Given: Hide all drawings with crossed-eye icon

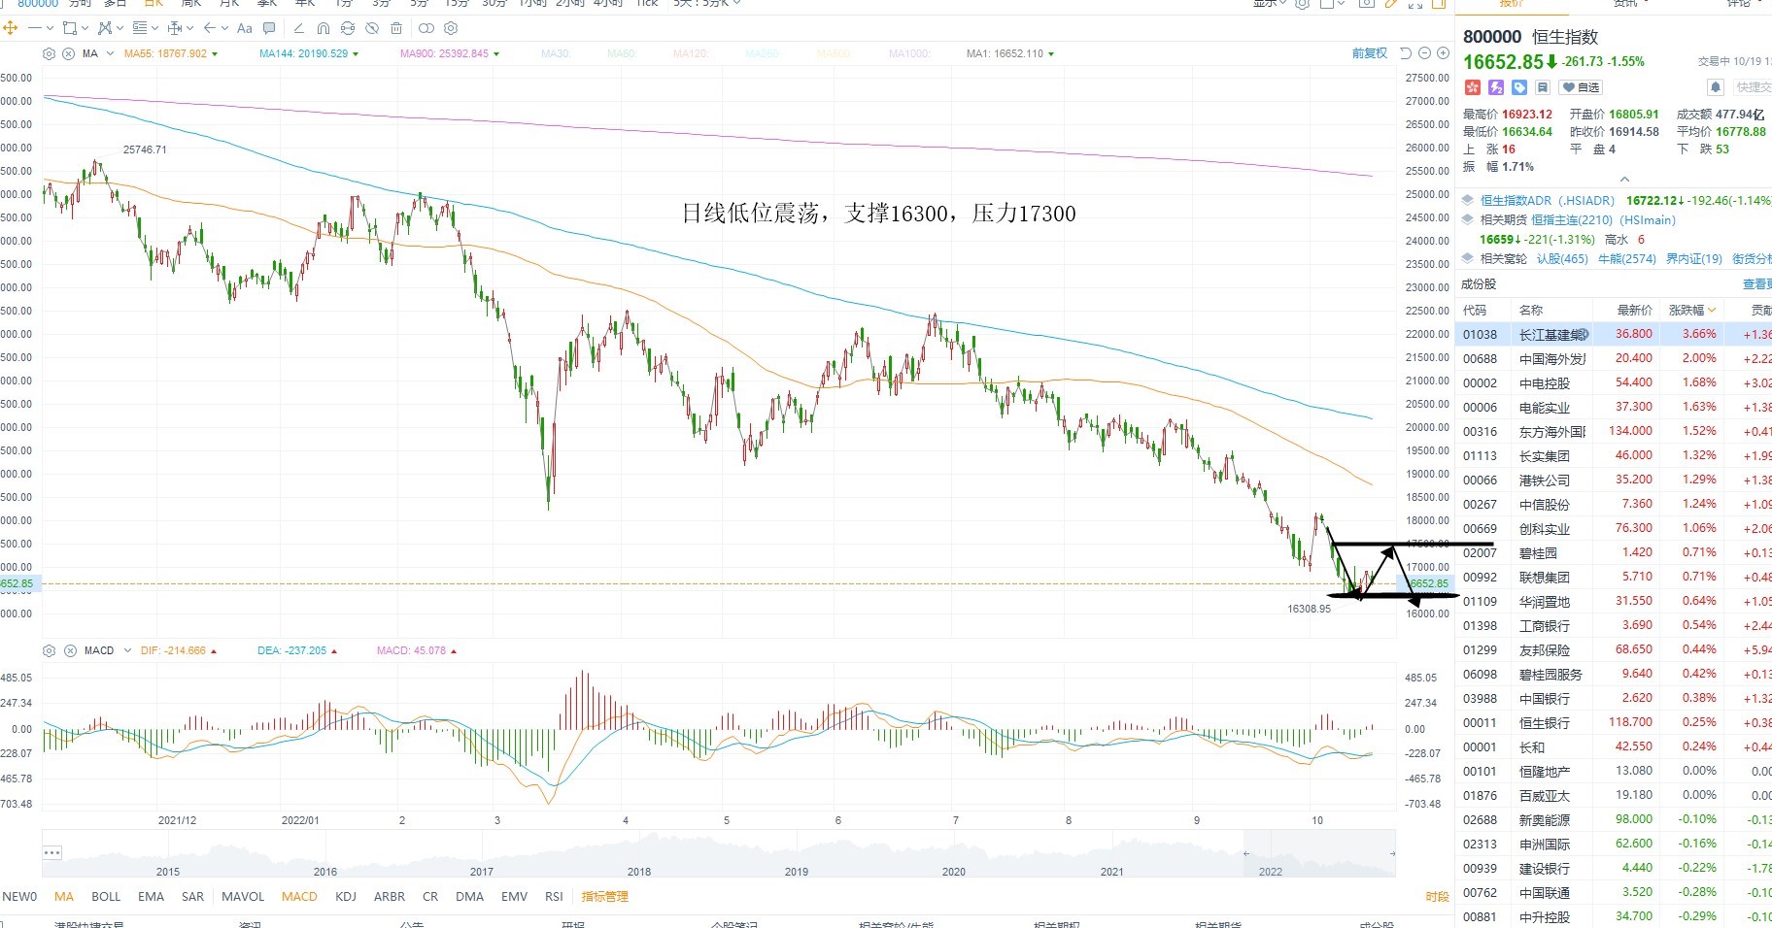Looking at the screenshot, I should (372, 28).
